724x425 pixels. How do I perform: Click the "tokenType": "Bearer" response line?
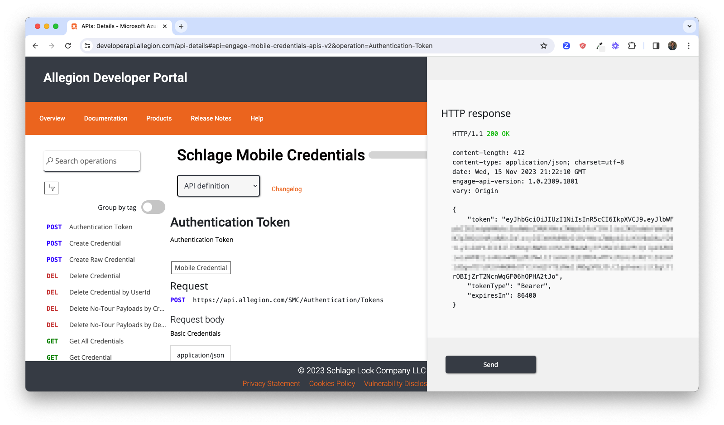(509, 286)
